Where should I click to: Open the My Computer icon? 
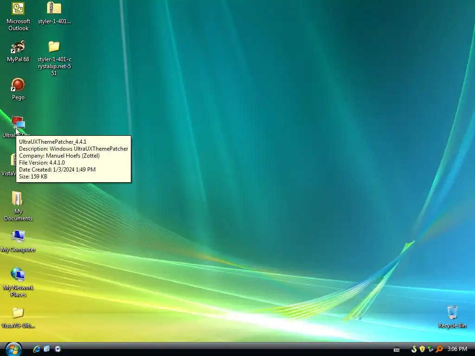pyautogui.click(x=18, y=236)
